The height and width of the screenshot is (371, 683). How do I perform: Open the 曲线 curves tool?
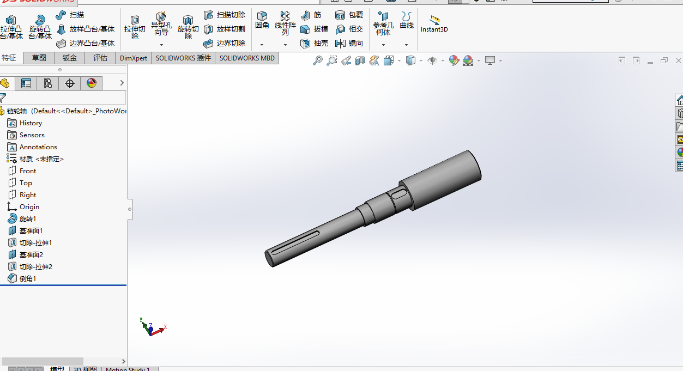(x=407, y=21)
